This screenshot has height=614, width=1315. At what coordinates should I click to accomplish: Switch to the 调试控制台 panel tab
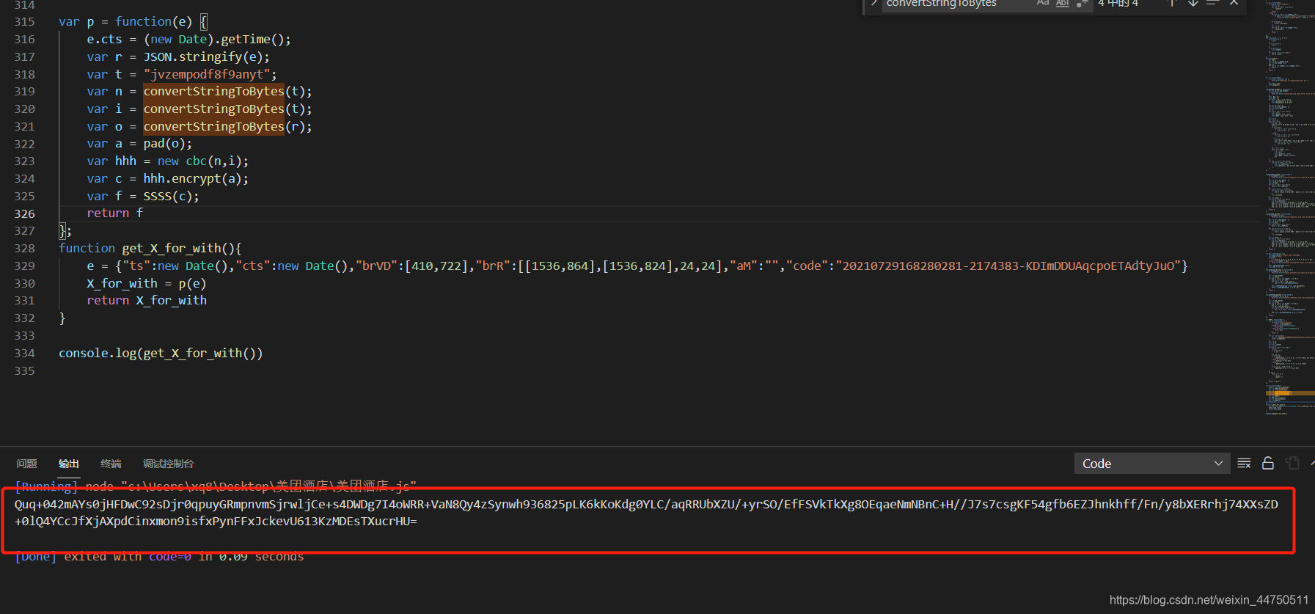point(169,464)
